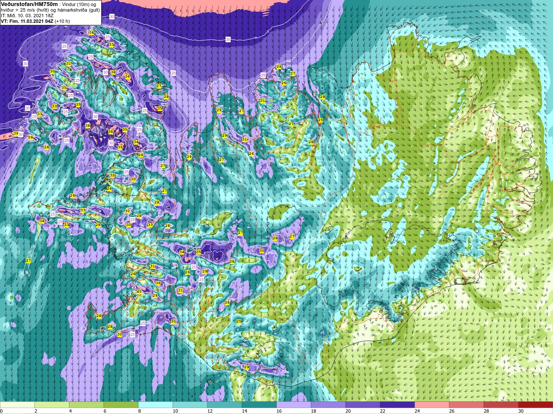Screen dimensions: 553x414
Task: Click the 'VT: Fim. 11.03.2021 04Z' line
Action: (27, 21)
